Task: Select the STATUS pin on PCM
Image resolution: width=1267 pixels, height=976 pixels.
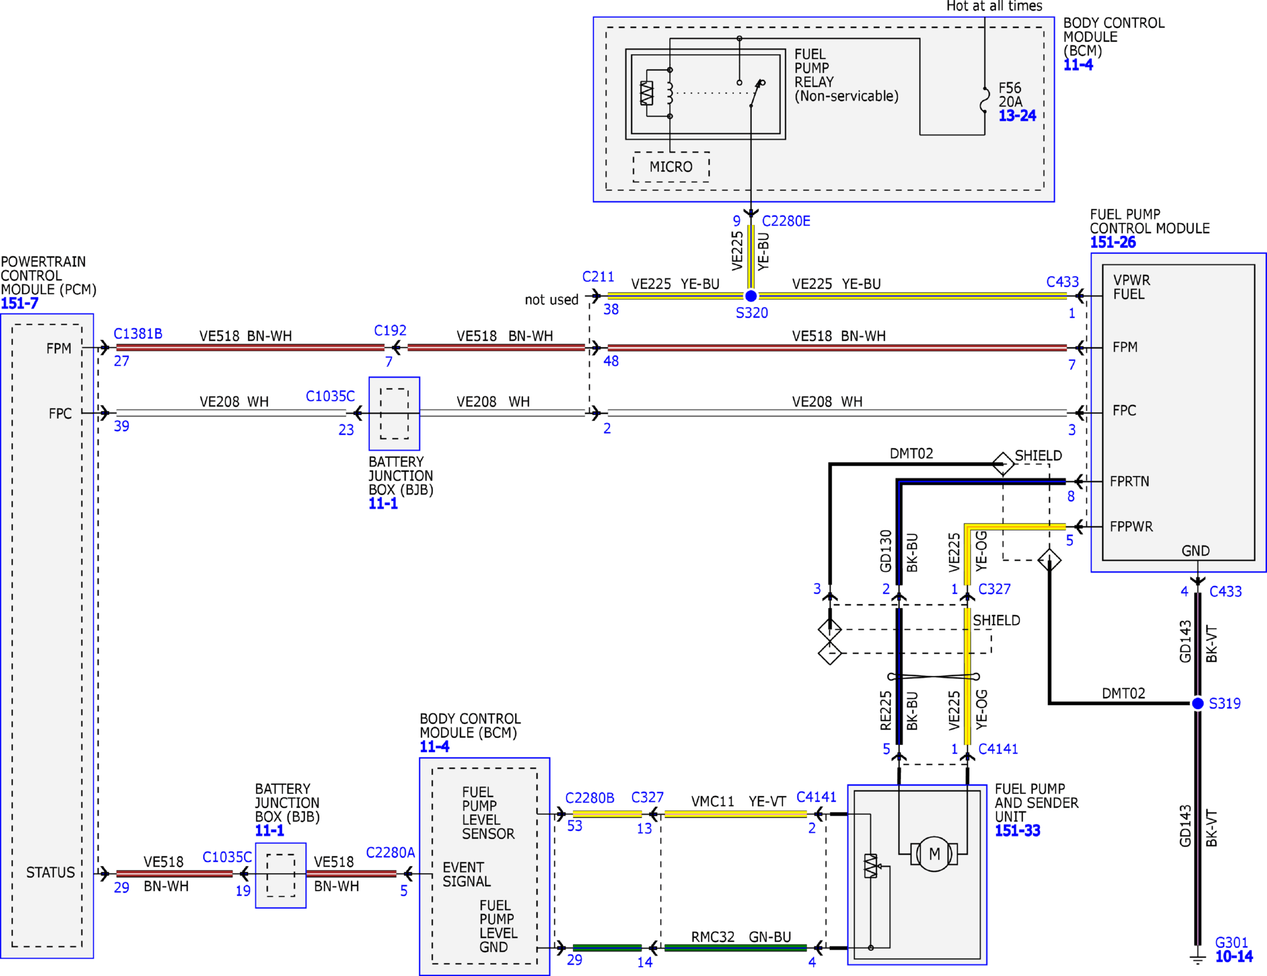Action: tap(51, 873)
